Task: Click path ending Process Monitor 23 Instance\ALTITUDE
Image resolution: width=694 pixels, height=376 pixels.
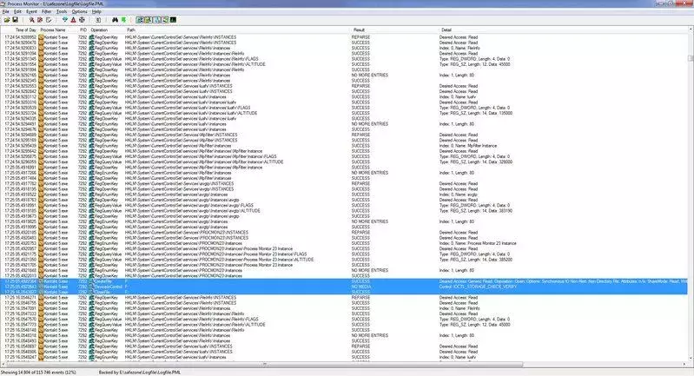Action: point(220,260)
